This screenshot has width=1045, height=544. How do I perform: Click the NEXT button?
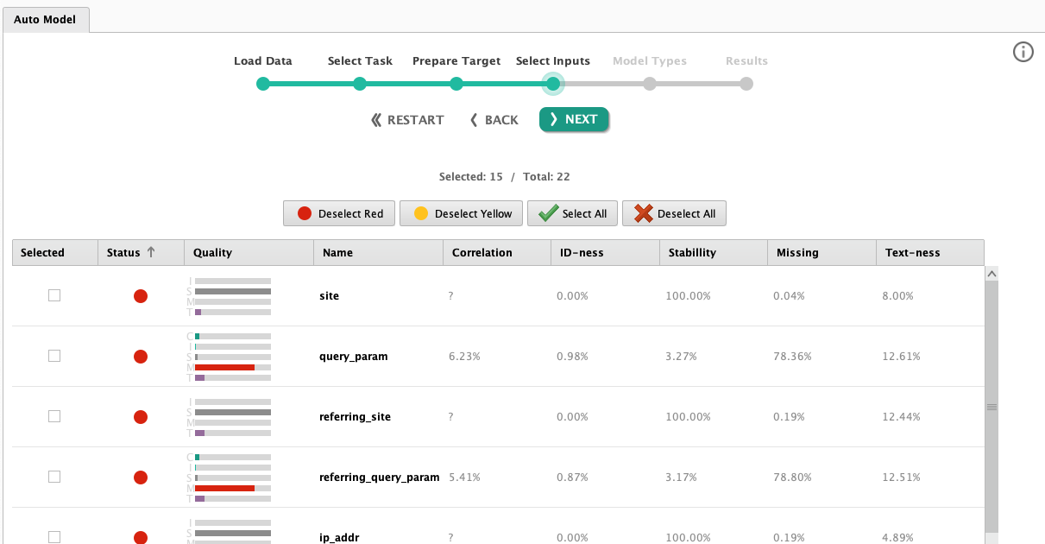tap(574, 119)
